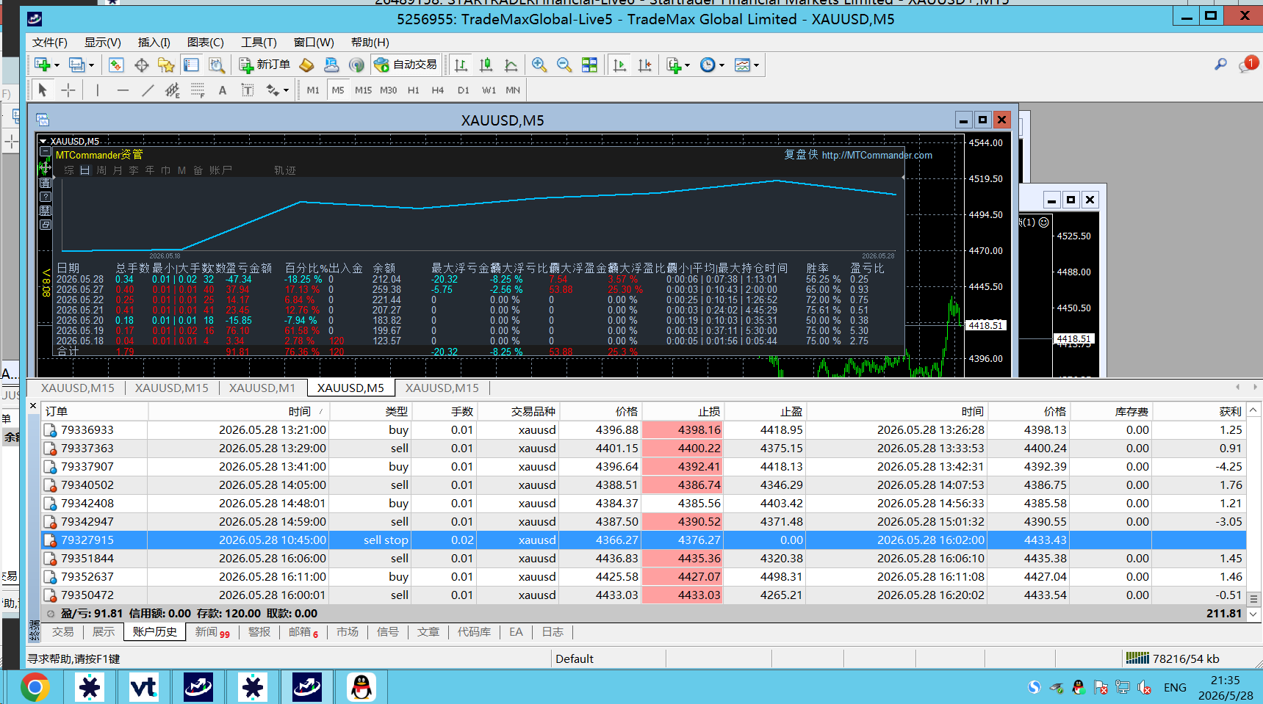Viewport: 1263px width, 704px height.
Task: Select the horizontal line drawing tool
Action: point(123,90)
